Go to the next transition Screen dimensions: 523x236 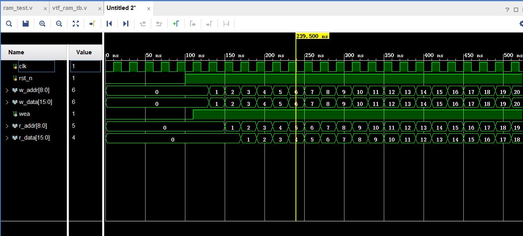tap(159, 24)
